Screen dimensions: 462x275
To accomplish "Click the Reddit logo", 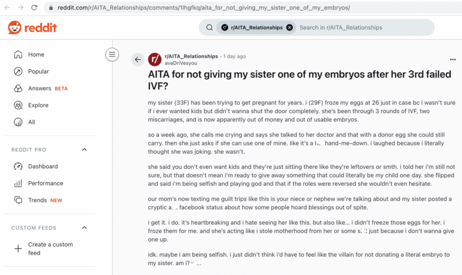I will click(x=32, y=28).
